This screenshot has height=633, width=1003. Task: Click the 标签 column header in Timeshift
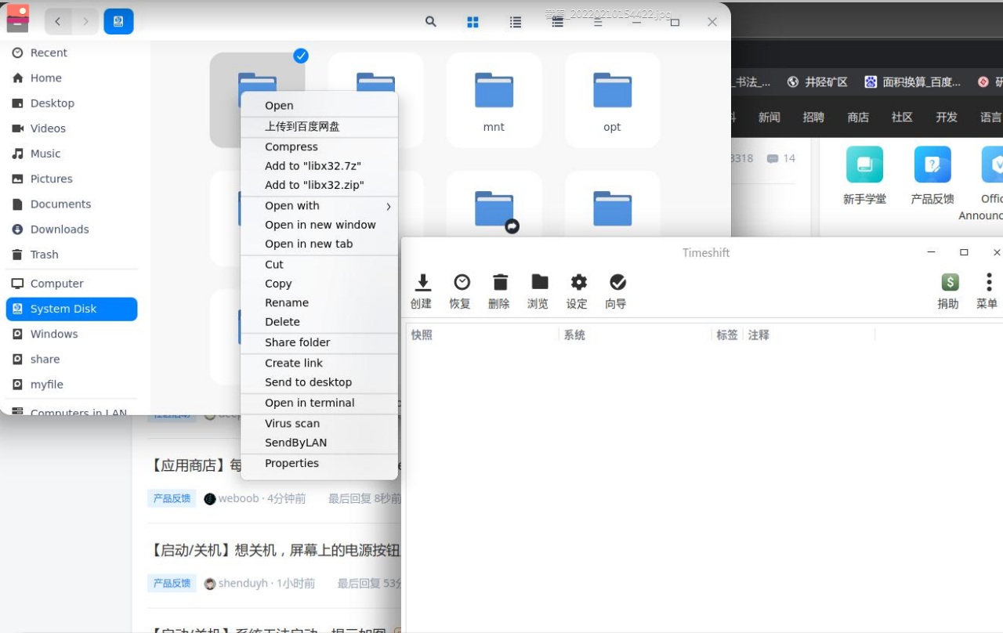[727, 335]
